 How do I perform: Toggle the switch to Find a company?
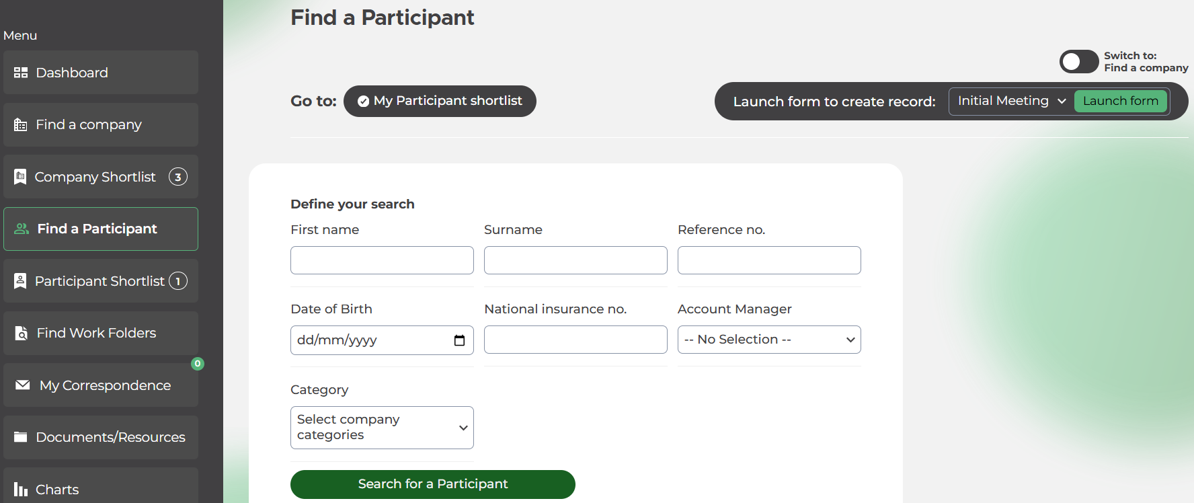(1078, 62)
